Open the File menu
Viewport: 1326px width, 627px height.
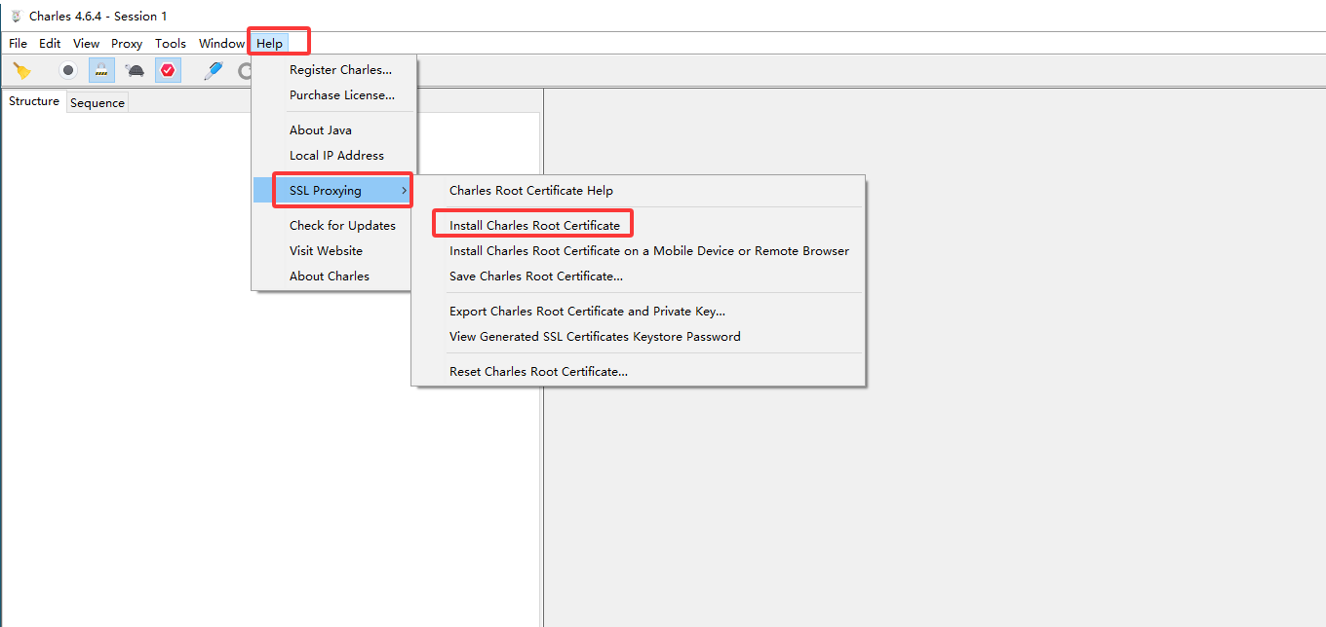(18, 44)
